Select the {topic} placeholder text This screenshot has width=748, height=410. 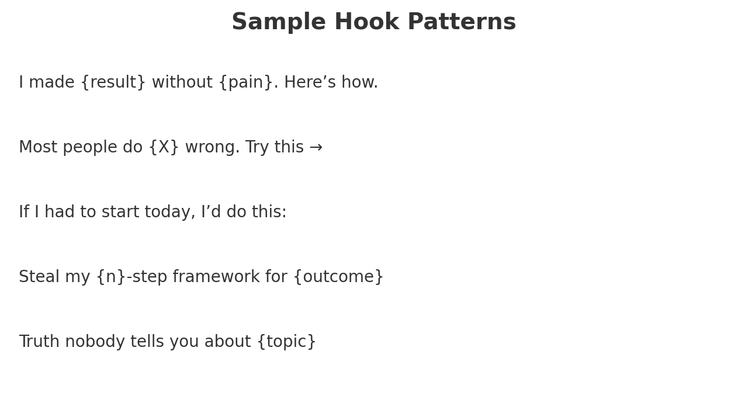click(x=286, y=342)
